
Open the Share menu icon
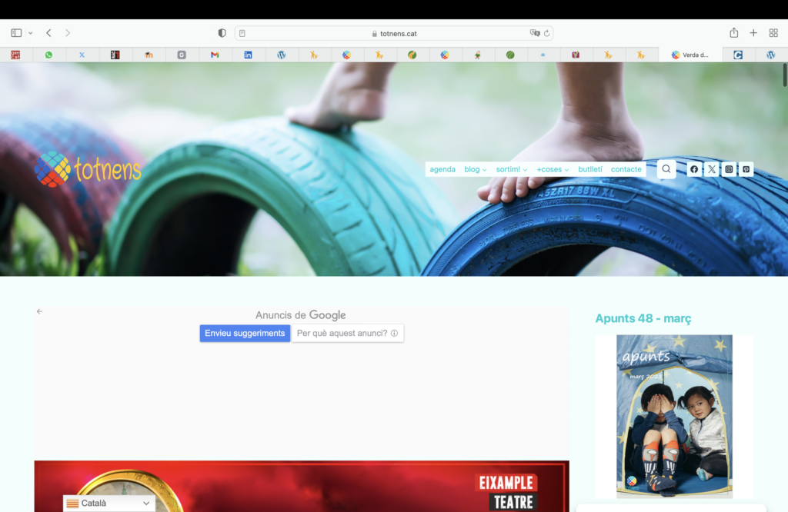pos(733,32)
